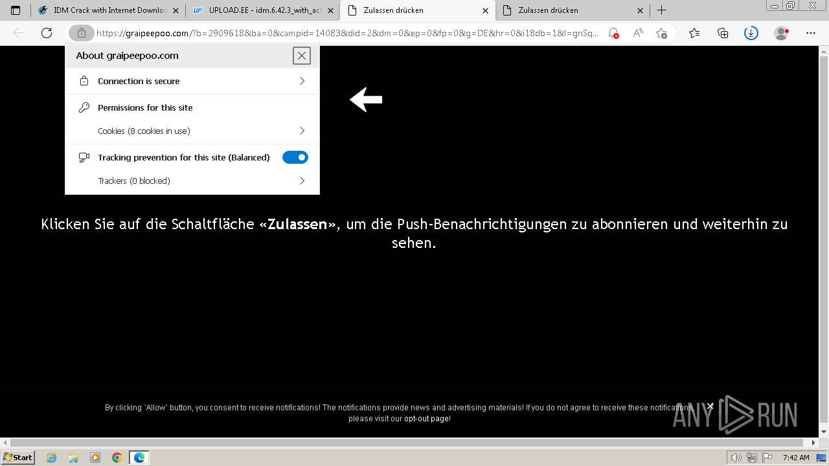This screenshot has height=466, width=829.
Task: Open the opt-out page link
Action: 426,419
